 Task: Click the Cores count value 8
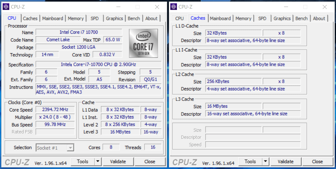tap(111, 147)
